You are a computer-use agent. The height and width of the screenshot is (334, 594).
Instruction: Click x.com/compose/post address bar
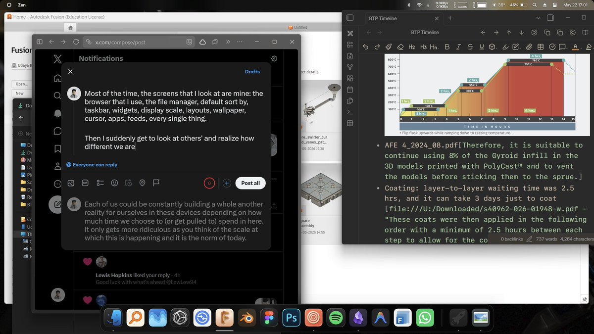pos(139,42)
